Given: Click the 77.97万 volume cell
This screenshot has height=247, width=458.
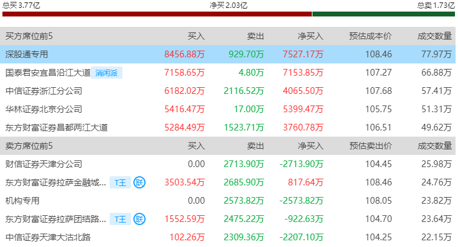Looking at the screenshot, I should point(437,54).
